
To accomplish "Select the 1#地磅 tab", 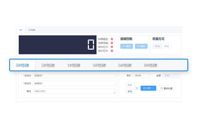I will [x=74, y=65].
